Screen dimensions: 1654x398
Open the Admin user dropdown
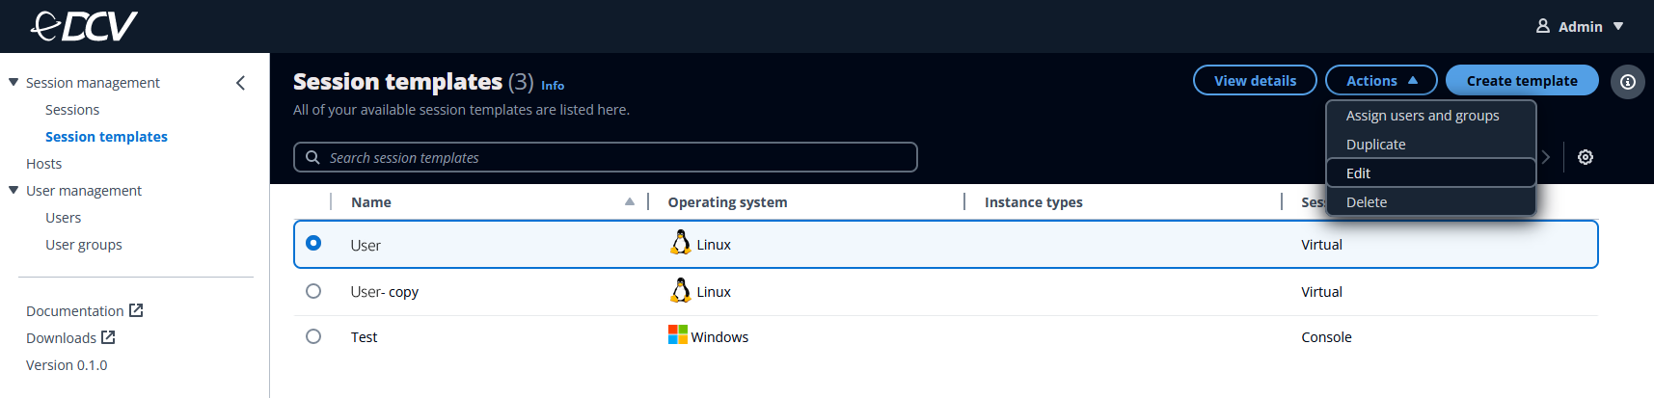(1580, 26)
